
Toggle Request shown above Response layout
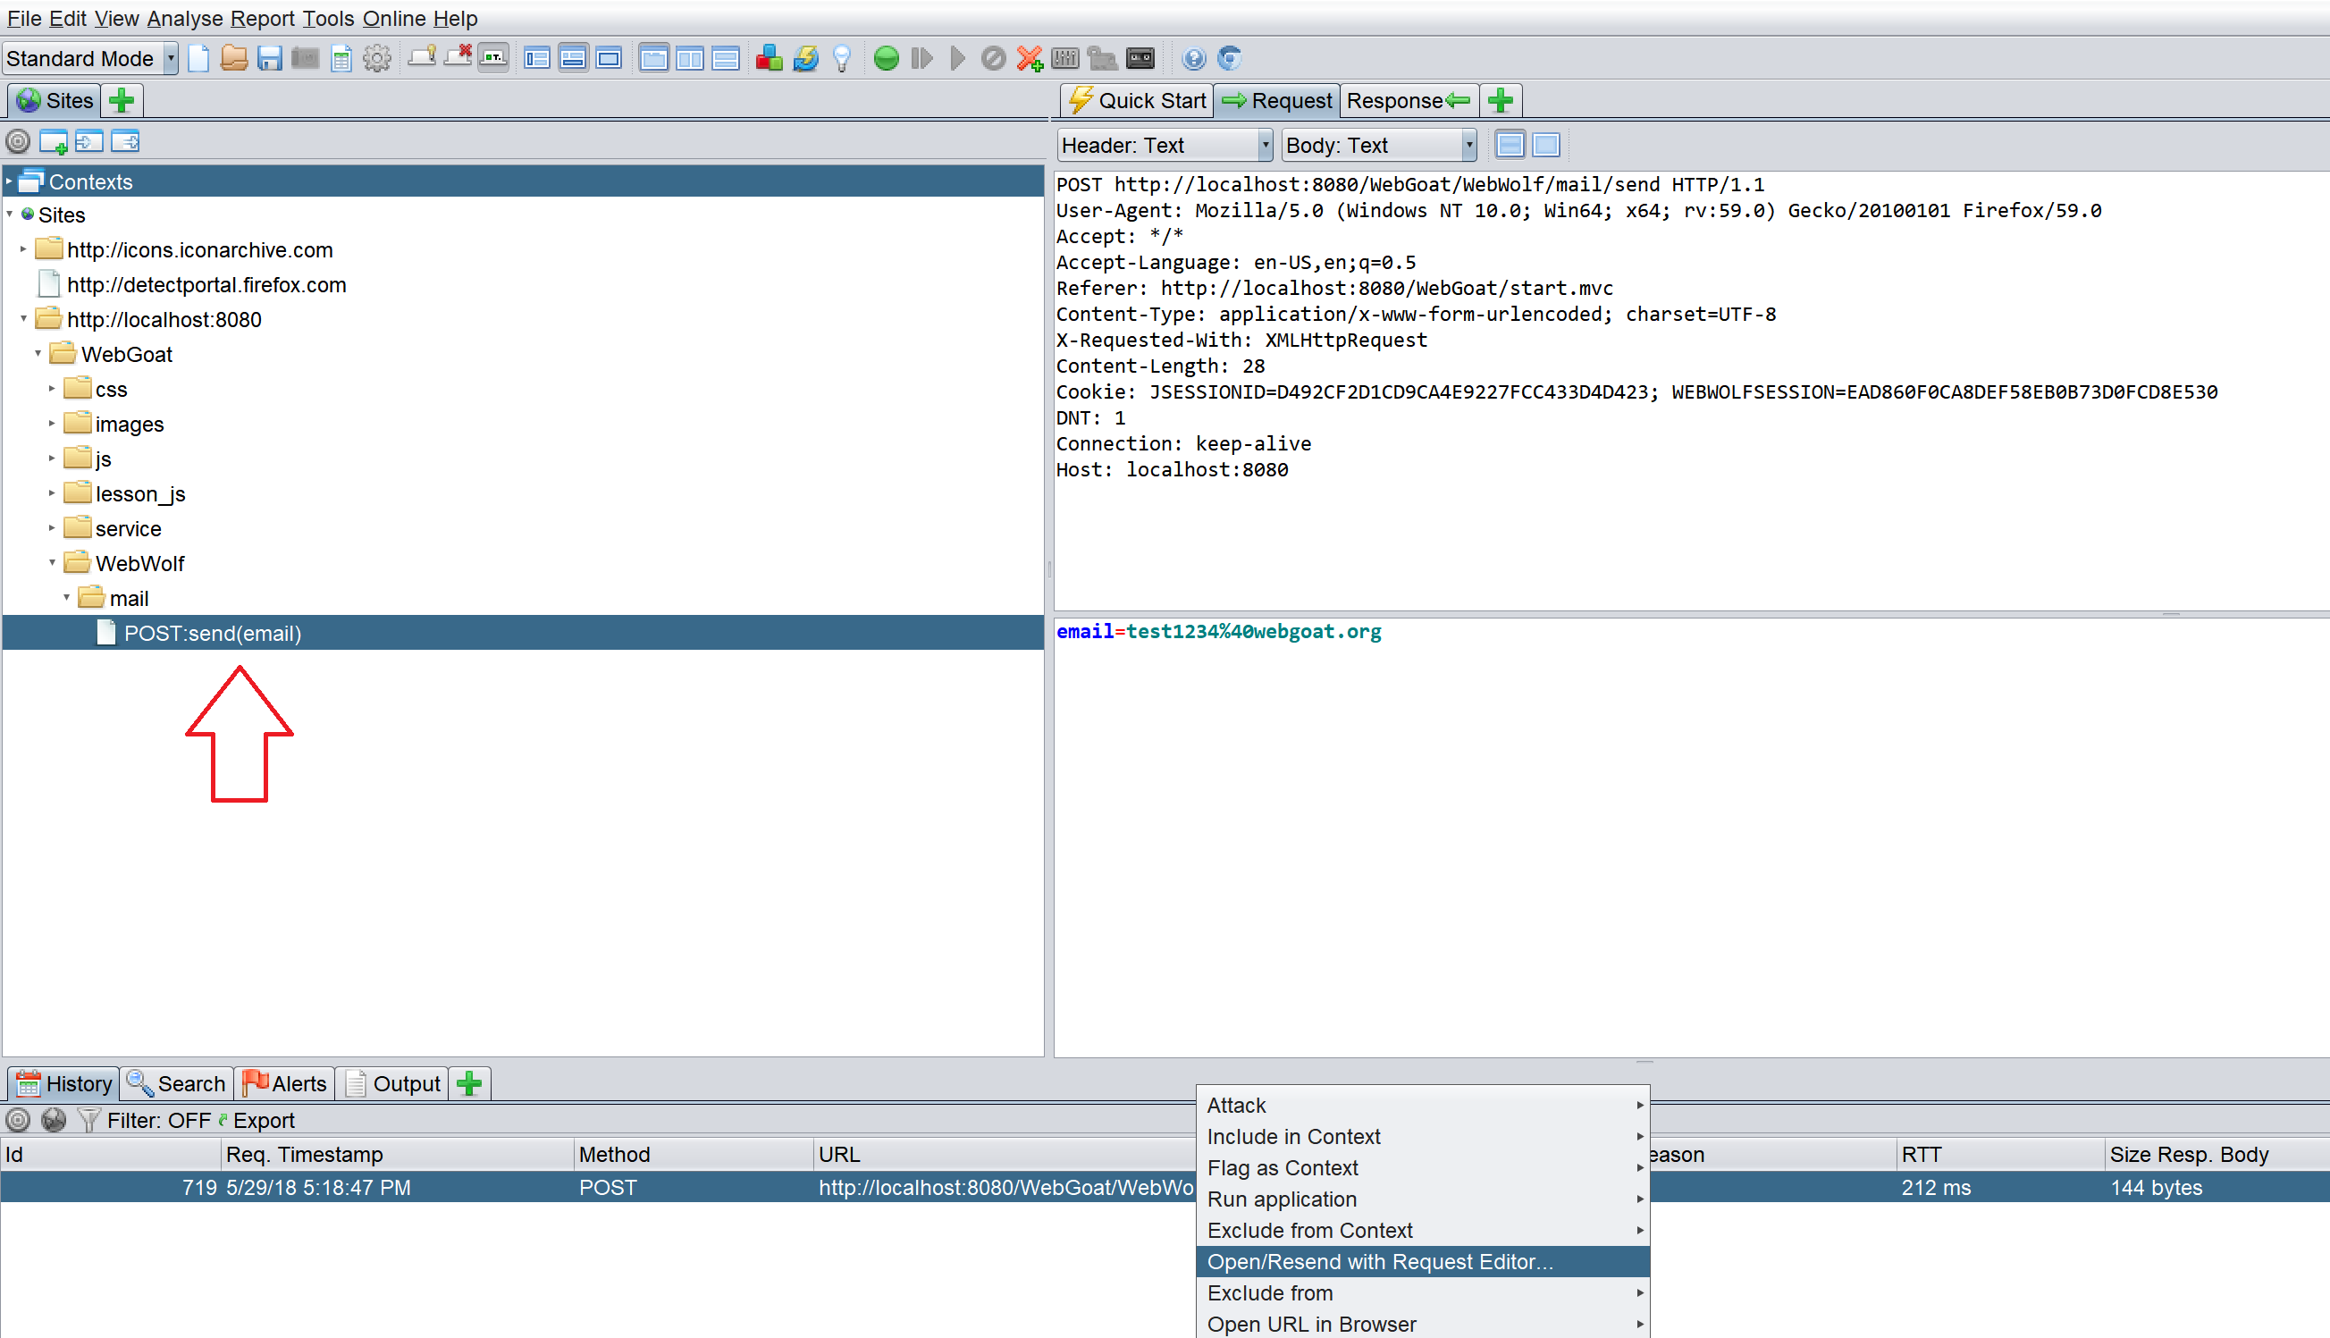pyautogui.click(x=726, y=59)
